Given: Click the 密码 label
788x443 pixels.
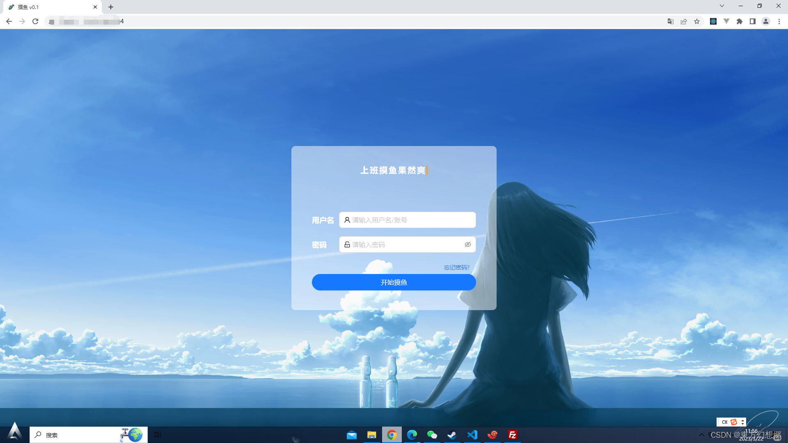Looking at the screenshot, I should (319, 245).
